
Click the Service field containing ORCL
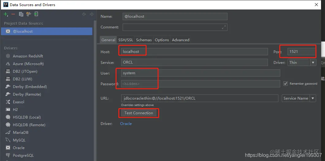[x=194, y=62]
